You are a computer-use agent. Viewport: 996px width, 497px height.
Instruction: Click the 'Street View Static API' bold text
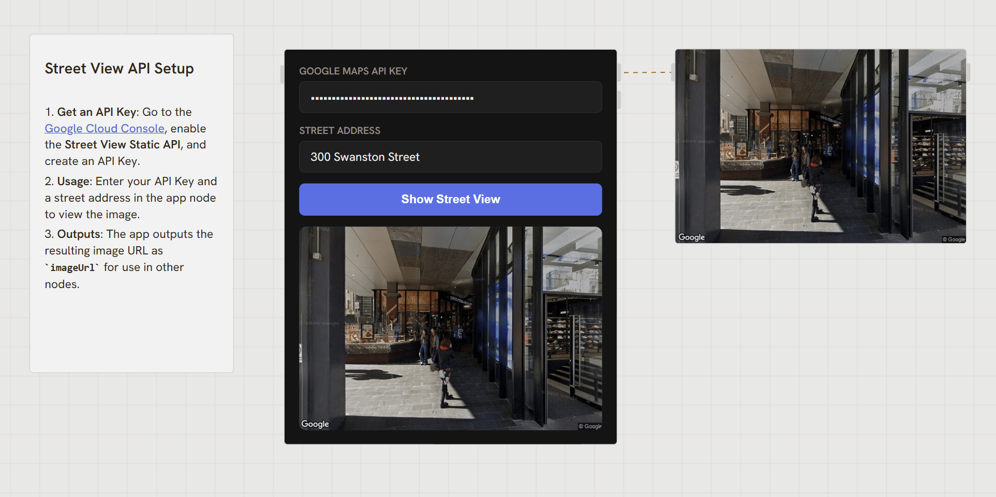[x=122, y=144]
